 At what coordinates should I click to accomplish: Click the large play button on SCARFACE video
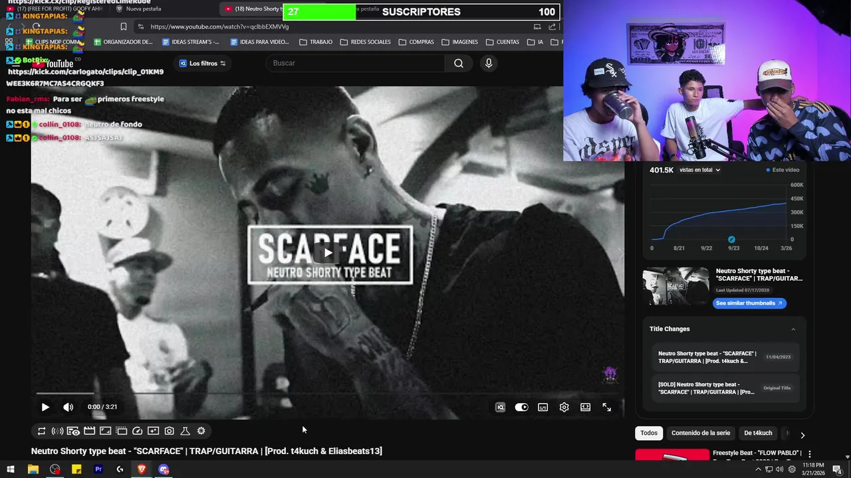coord(328,252)
